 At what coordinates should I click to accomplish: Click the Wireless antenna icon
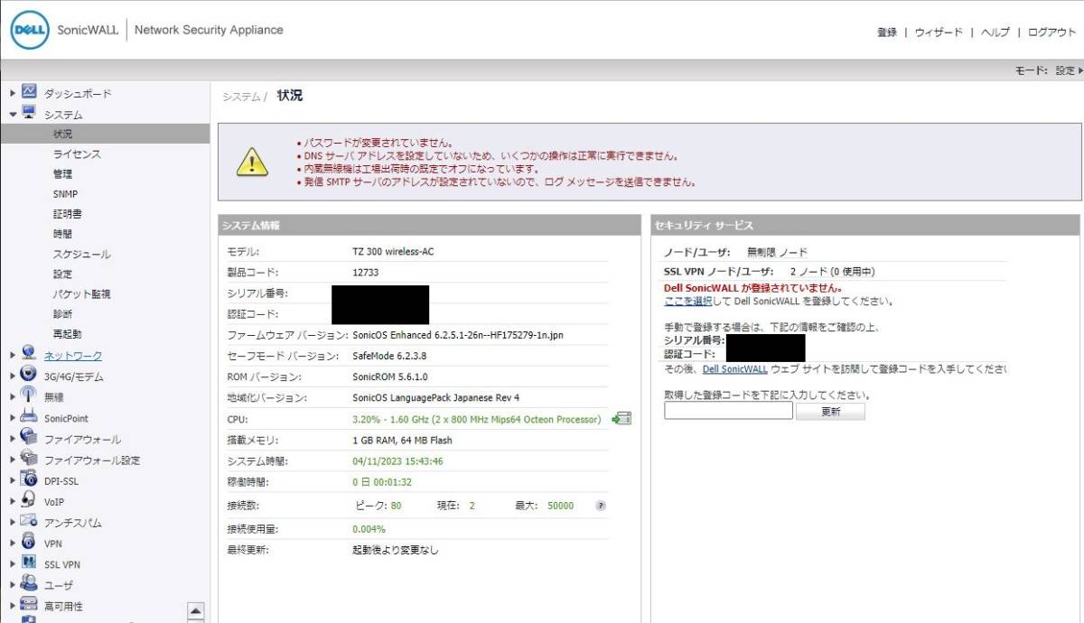click(x=29, y=396)
